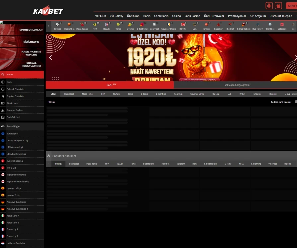Open SOSYAL HESAPLARIMIZ sidebar banner

click(x=22, y=64)
